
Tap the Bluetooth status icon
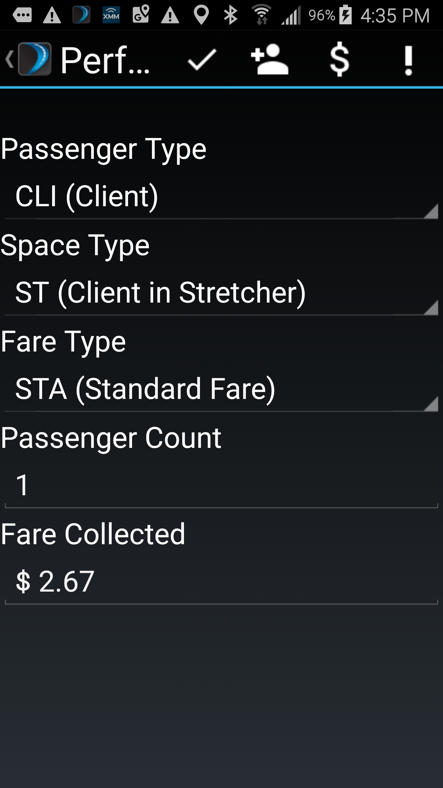(x=230, y=15)
